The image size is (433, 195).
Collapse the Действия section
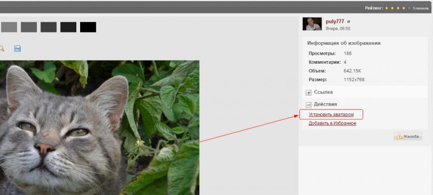(309, 105)
